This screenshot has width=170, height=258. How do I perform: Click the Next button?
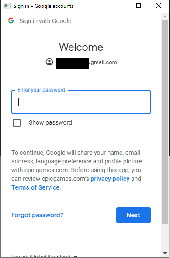pos(133,215)
